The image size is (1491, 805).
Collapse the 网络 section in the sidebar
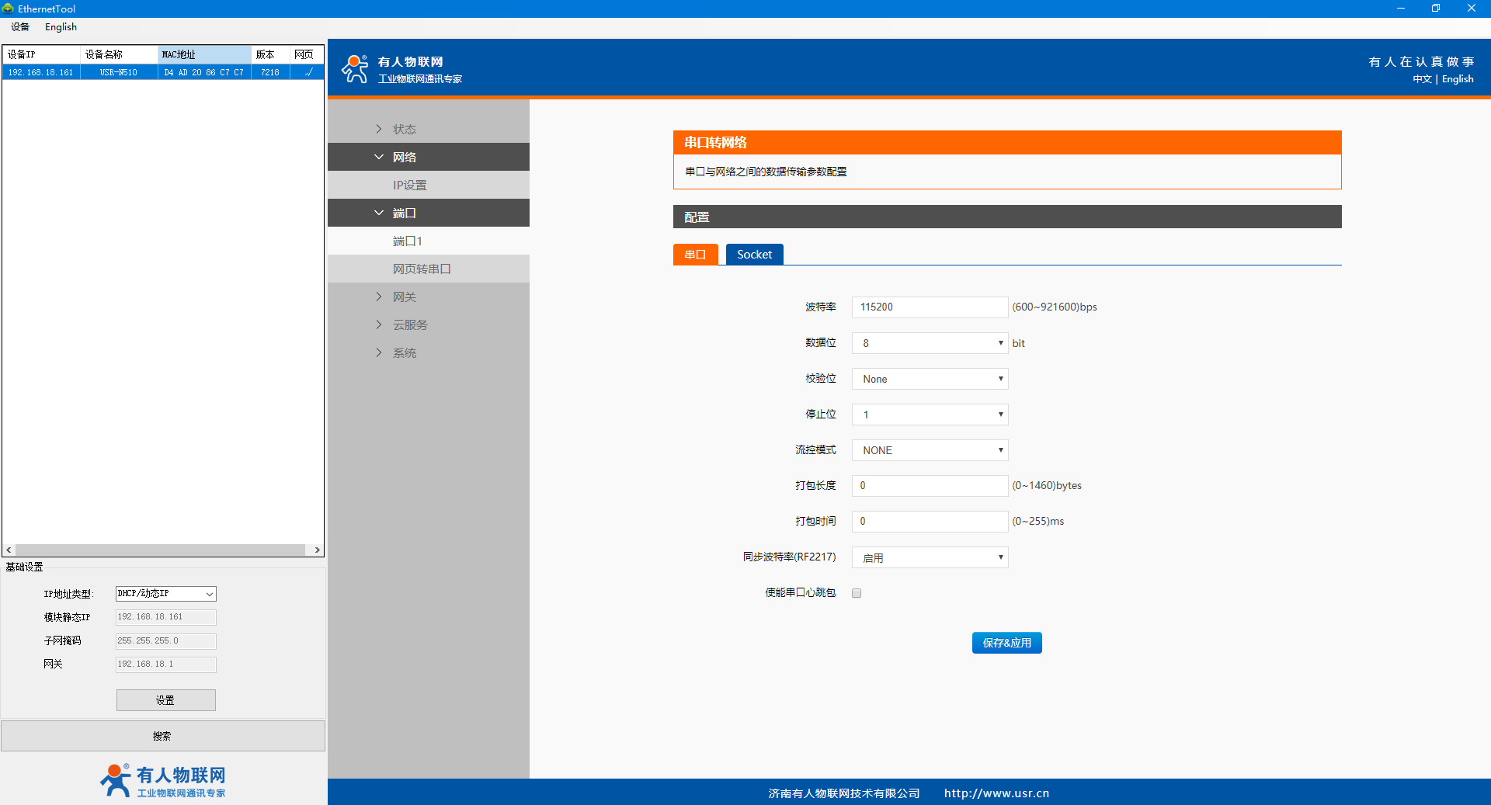coord(379,157)
